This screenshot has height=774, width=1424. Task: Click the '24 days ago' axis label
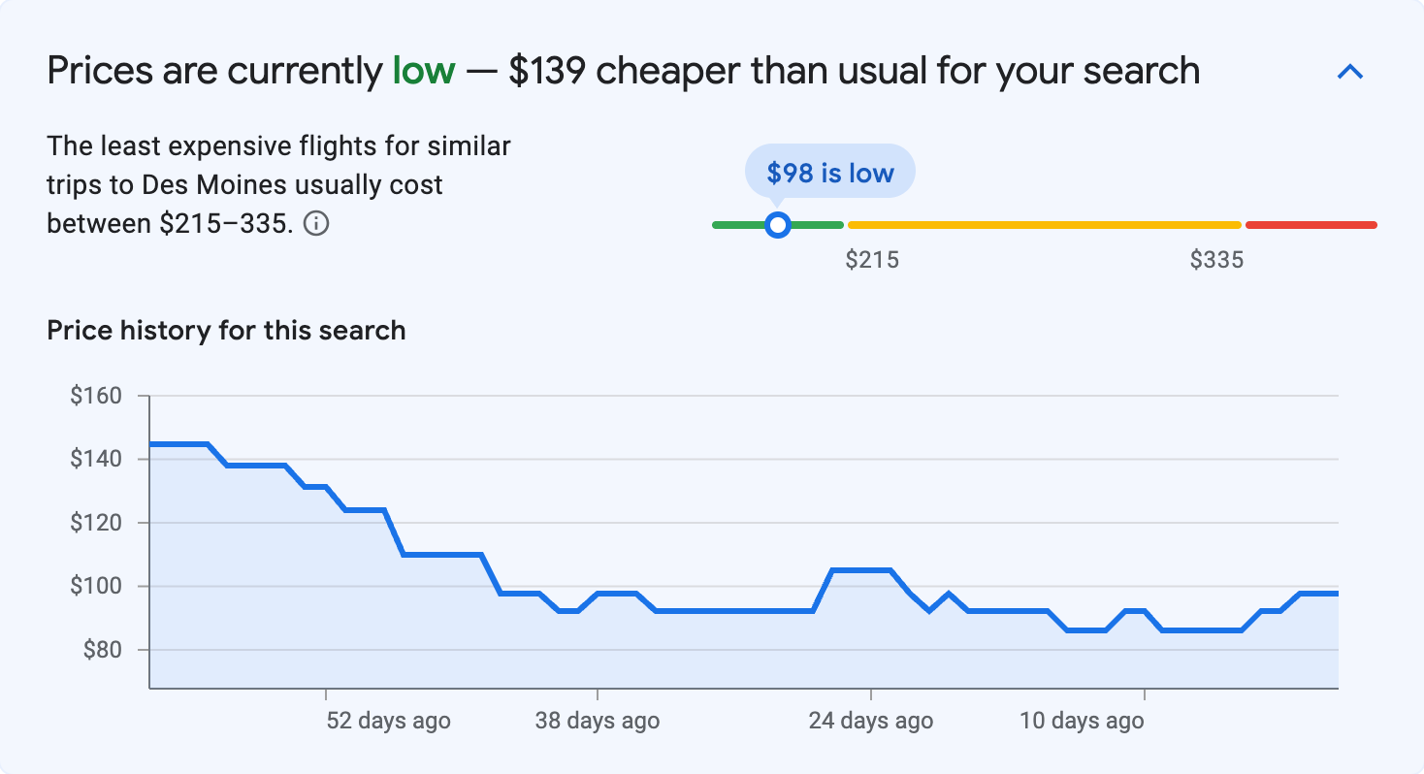coord(869,721)
